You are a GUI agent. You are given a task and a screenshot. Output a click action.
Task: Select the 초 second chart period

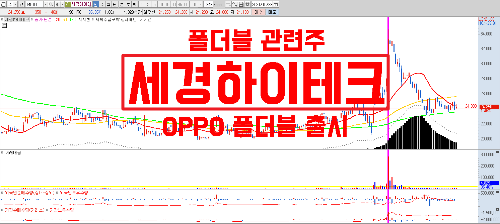tap(128, 4)
